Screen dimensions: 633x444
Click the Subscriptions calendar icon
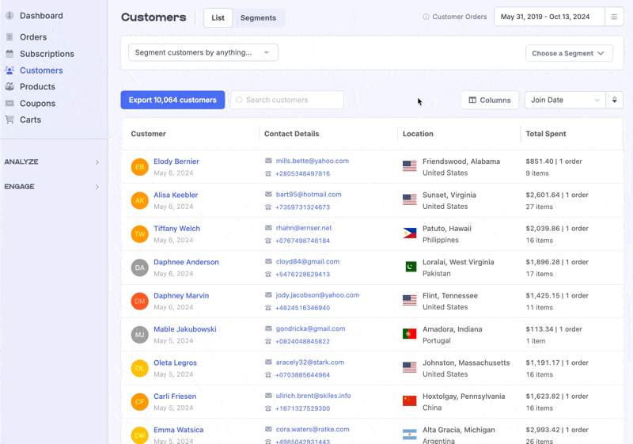[9, 54]
